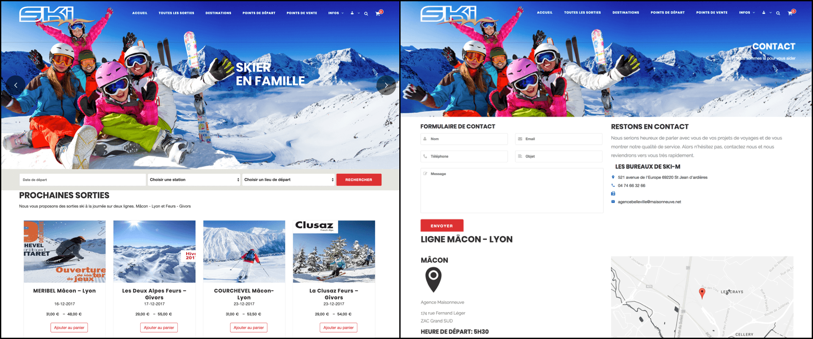Click the search icon on the contact page header

[x=778, y=13]
